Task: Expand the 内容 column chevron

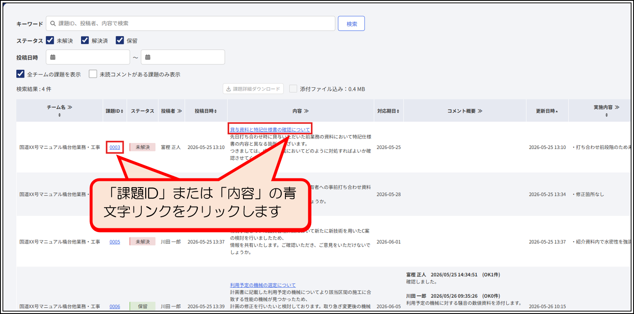Action: pyautogui.click(x=306, y=111)
